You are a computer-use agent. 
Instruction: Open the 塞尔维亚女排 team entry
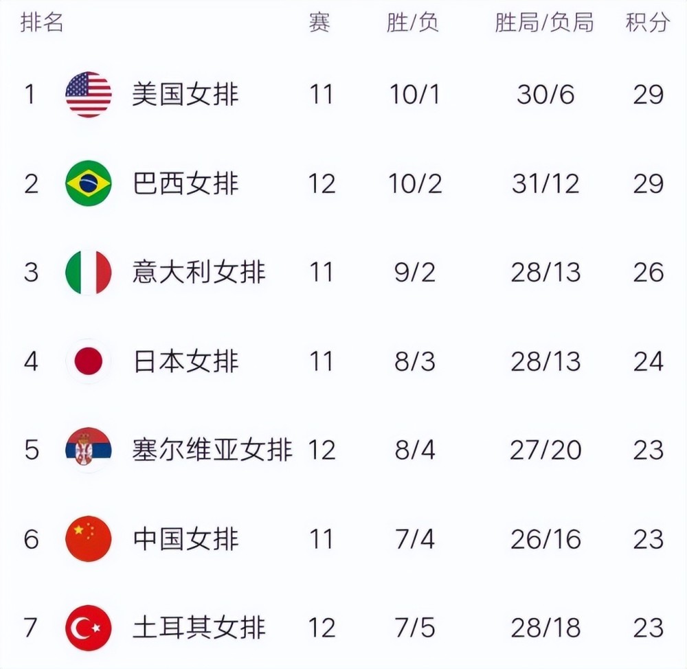(x=212, y=450)
